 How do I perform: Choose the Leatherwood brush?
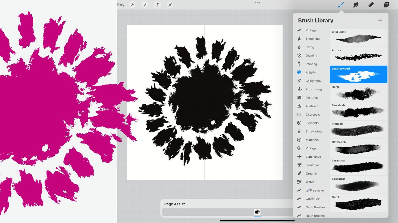pos(359,74)
